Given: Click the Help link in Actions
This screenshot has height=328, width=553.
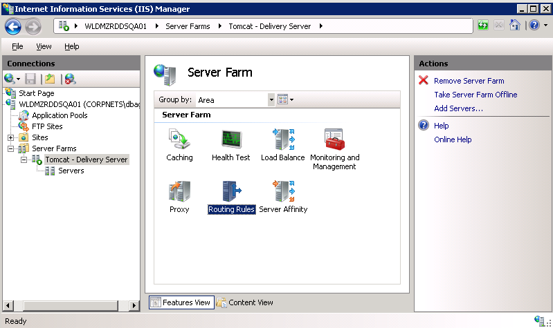Looking at the screenshot, I should pos(441,126).
